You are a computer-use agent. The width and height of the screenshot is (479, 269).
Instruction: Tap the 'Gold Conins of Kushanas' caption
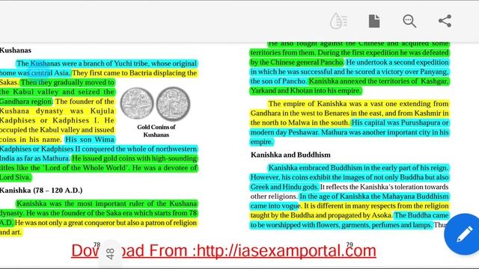(156, 131)
